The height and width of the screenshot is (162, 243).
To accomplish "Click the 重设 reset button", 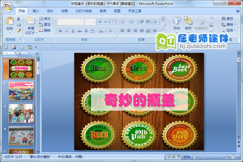I will [45, 24].
